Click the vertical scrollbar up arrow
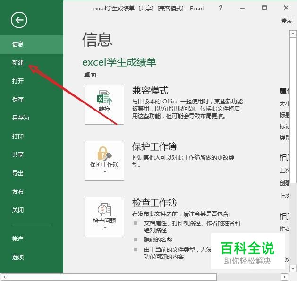 point(293,34)
